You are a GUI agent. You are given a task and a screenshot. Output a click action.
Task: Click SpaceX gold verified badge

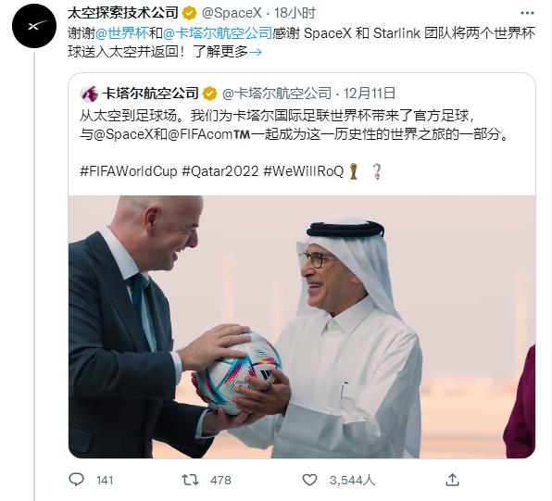pyautogui.click(x=190, y=13)
